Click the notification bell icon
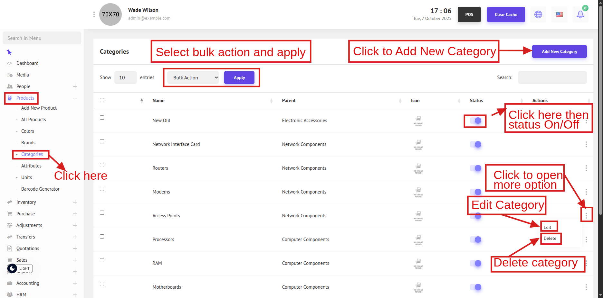This screenshot has height=298, width=603. [x=580, y=14]
